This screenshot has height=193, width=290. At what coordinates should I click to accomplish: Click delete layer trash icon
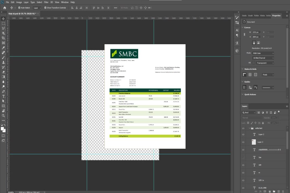[x=283, y=191]
